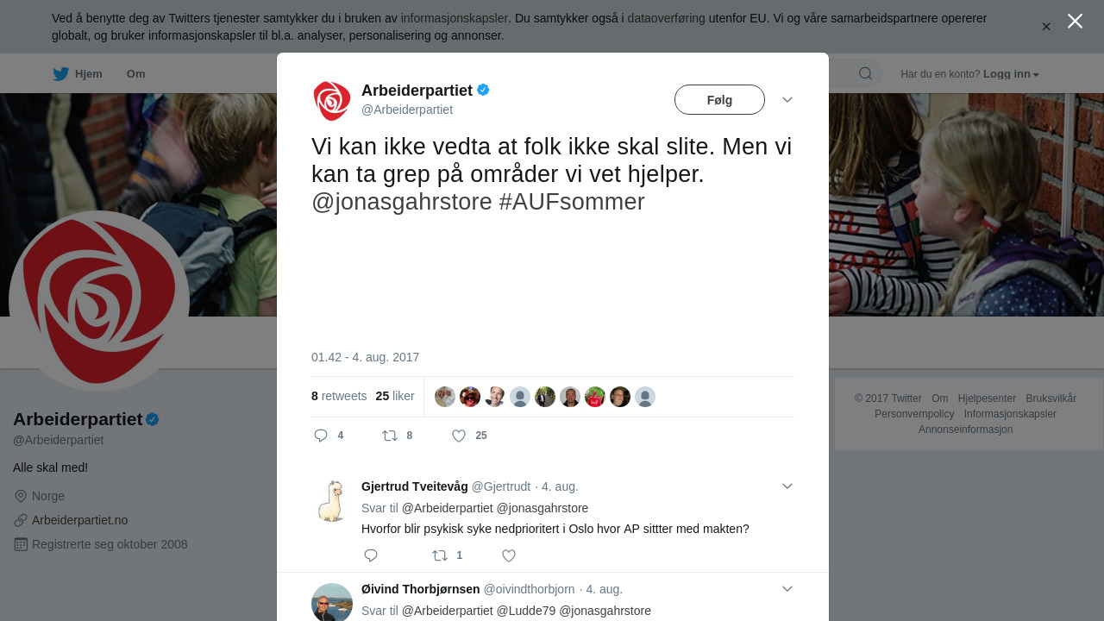This screenshot has width=1104, height=621.
Task: Like Gjertrud Tveitevåg's reply
Action: 509,555
